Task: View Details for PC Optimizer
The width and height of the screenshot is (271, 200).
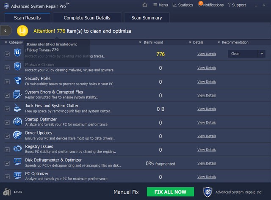Action: 207,177
